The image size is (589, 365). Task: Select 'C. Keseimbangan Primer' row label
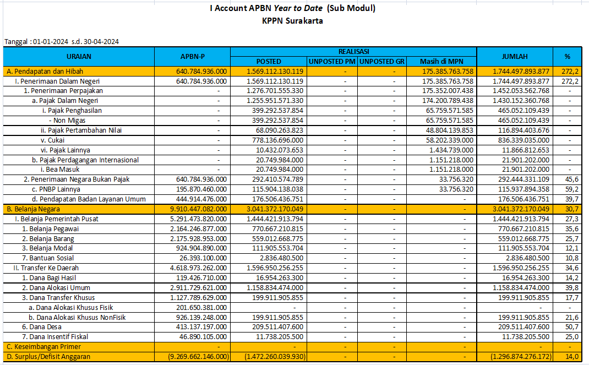[43, 347]
